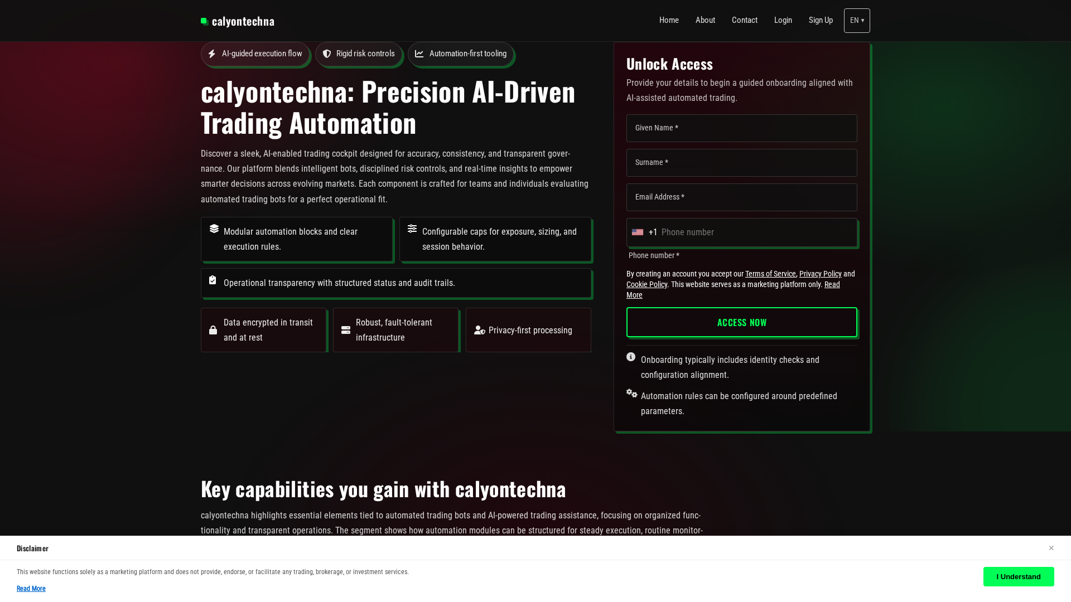The height and width of the screenshot is (602, 1071).
Task: Close the Disclaimer banner with the X
Action: pyautogui.click(x=1051, y=548)
